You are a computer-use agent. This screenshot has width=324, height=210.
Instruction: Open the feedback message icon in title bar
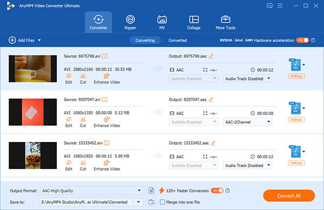coord(269,5)
